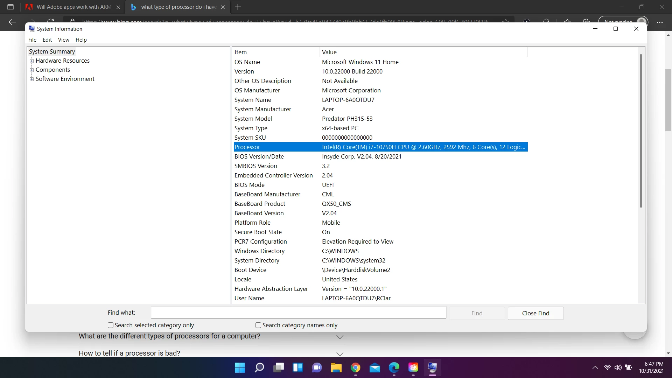Screen dimensions: 672x378
Task: Open the clock and date 6:47 PM
Action: point(651,367)
